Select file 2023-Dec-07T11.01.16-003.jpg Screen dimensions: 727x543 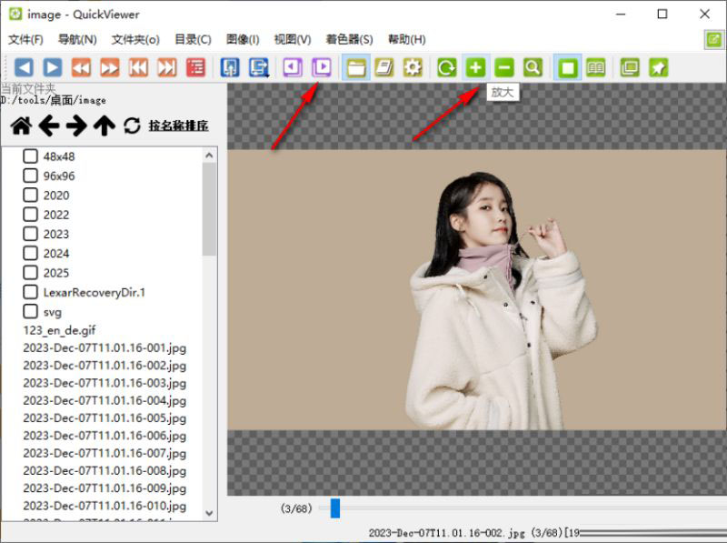tap(105, 383)
